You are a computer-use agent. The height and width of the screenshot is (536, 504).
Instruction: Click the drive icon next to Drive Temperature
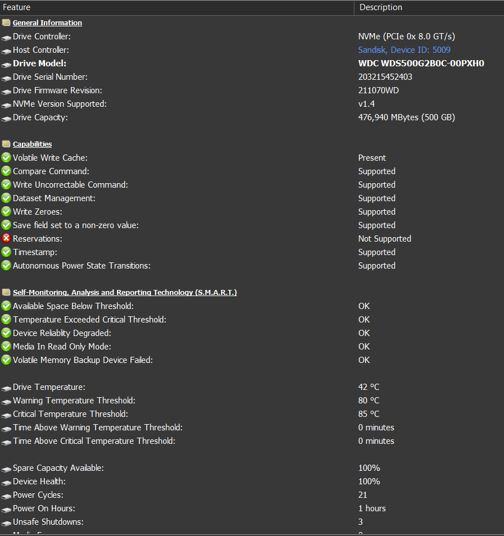coord(6,388)
